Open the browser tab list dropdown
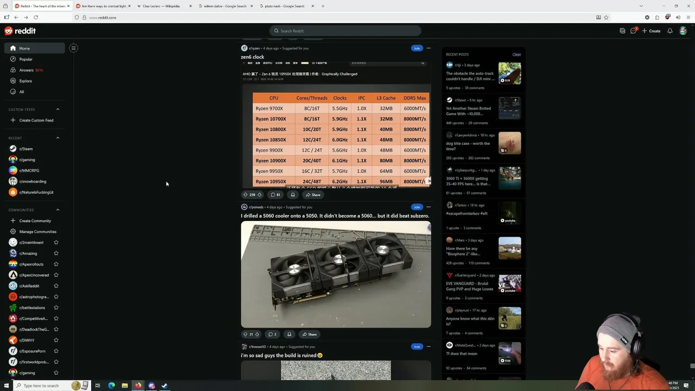 point(641,6)
